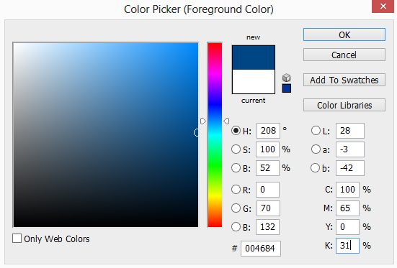Click the blue value field showing 132

(x=267, y=227)
